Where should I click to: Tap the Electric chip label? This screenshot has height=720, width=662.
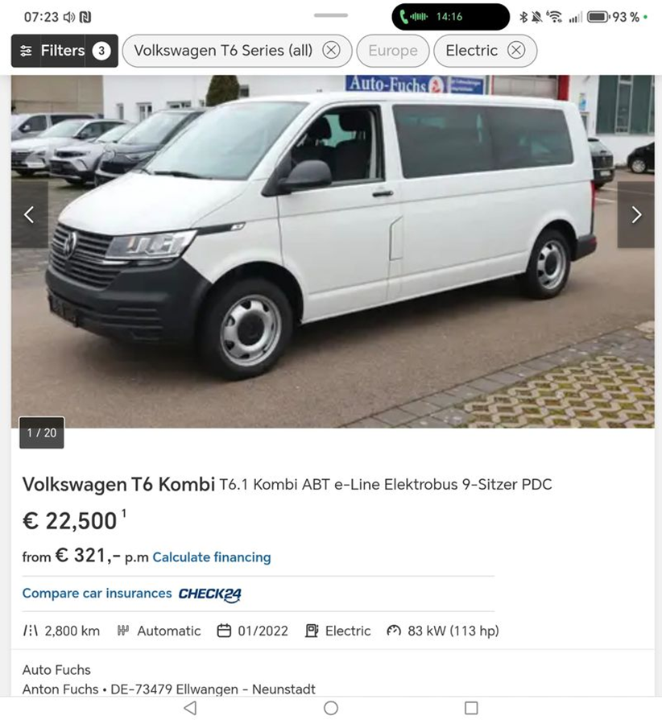click(x=471, y=51)
